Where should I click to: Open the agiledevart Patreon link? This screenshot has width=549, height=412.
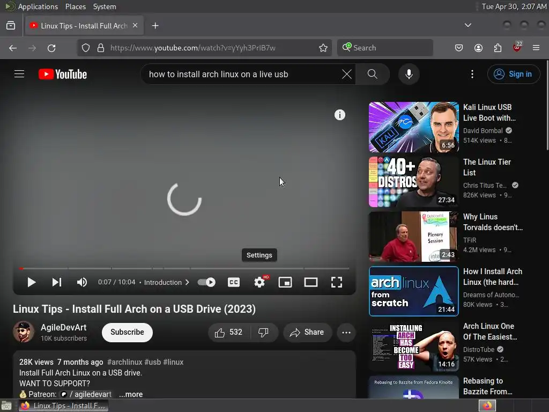(x=86, y=394)
